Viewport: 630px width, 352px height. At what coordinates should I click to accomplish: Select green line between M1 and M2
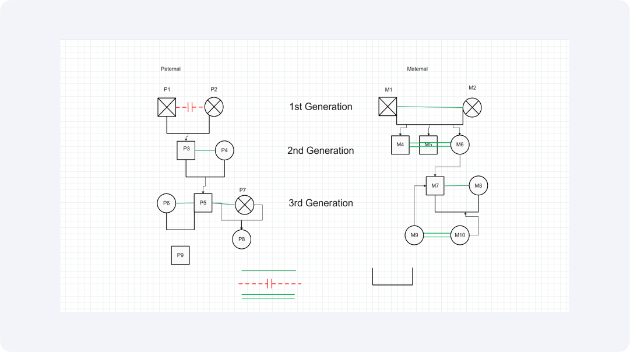[430, 107]
